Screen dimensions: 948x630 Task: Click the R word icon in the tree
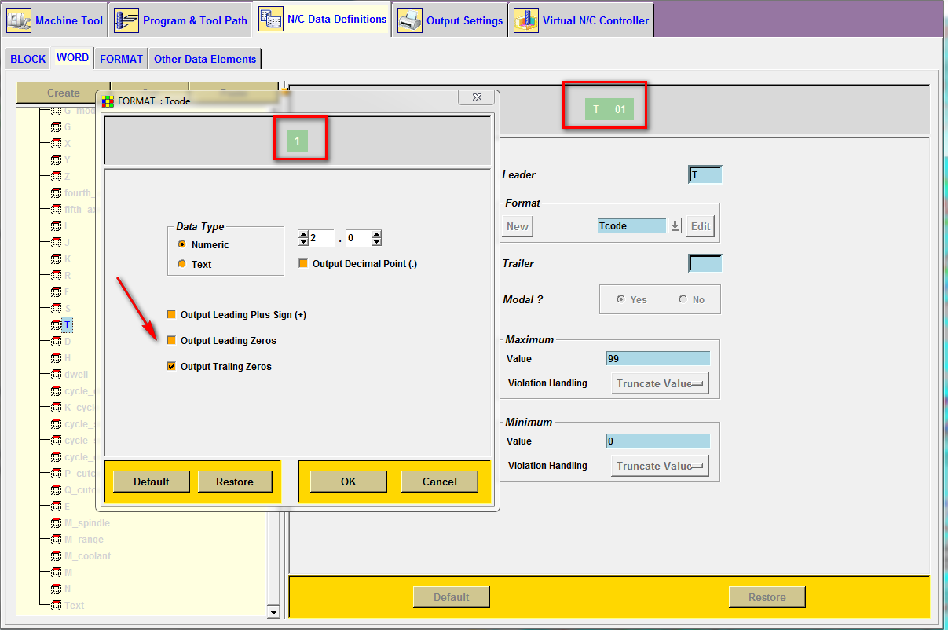pyautogui.click(x=56, y=276)
